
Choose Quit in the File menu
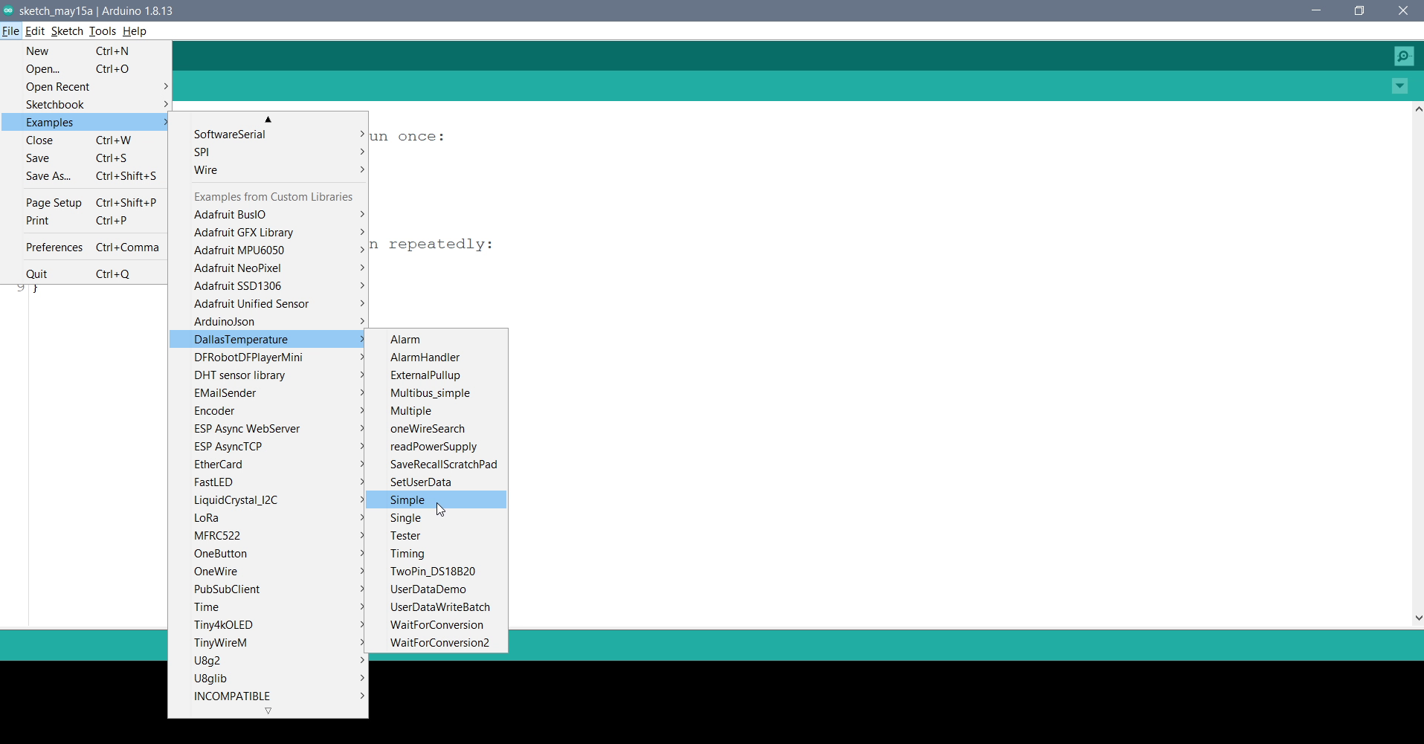[x=86, y=274]
